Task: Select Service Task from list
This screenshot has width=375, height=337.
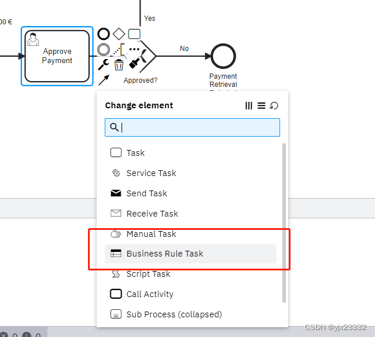Action: point(151,173)
